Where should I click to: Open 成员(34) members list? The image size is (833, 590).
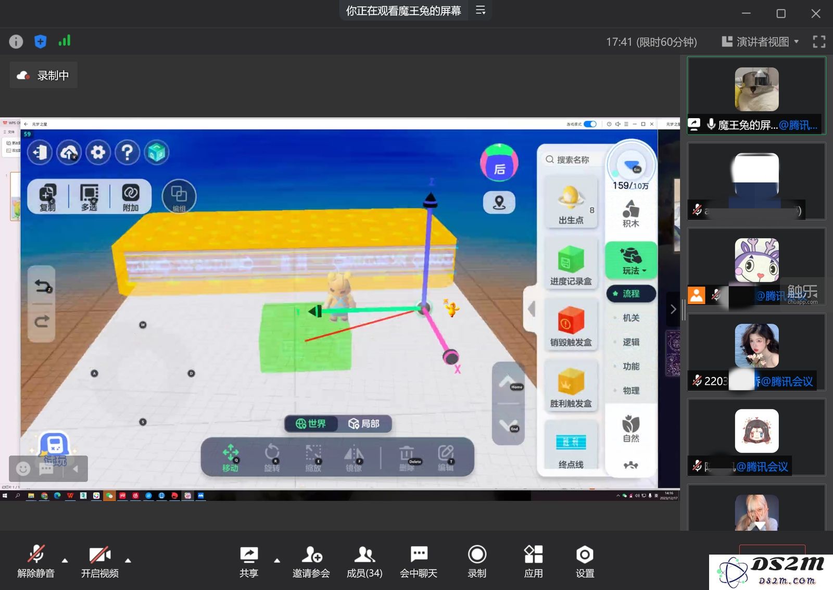click(364, 561)
